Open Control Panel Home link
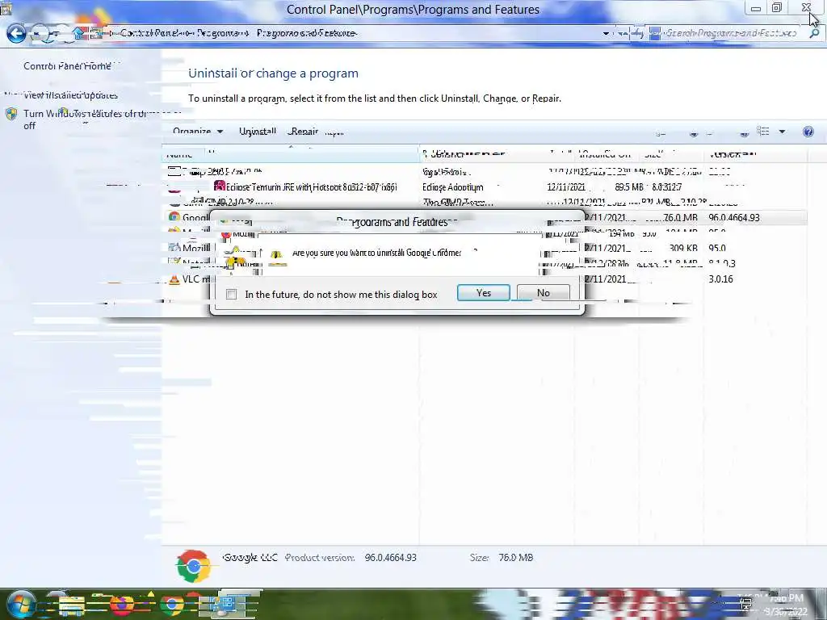Viewport: 827px width, 620px height. pos(68,66)
